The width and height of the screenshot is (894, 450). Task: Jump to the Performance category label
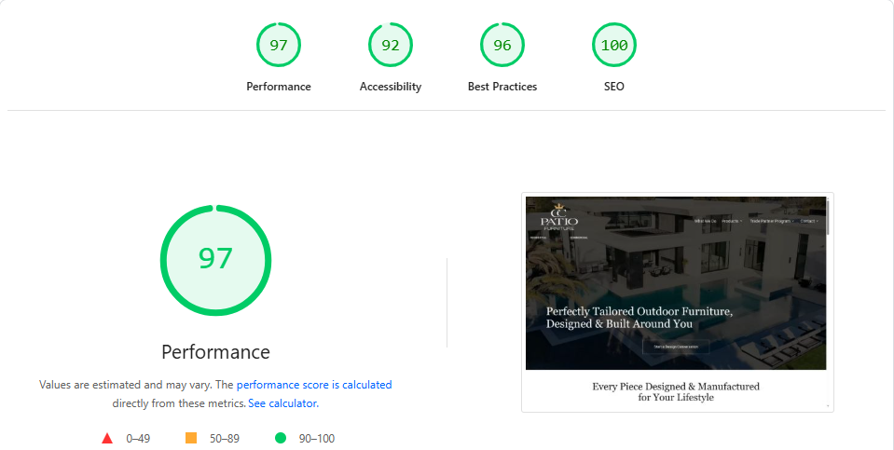point(279,87)
